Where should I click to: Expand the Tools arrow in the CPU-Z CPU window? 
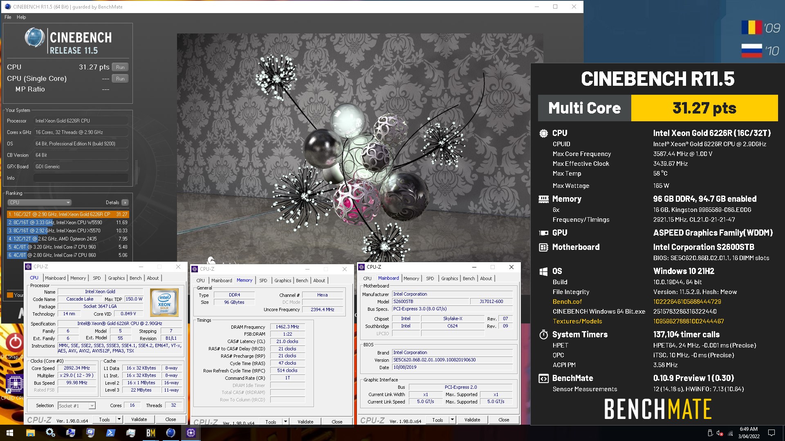point(119,419)
